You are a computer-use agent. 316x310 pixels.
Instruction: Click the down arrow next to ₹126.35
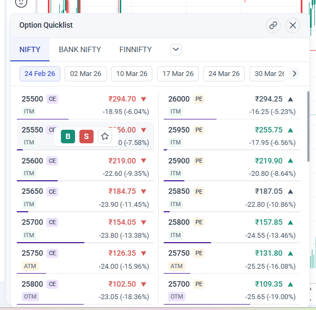coord(144,254)
